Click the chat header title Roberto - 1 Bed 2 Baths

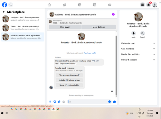[76, 14]
